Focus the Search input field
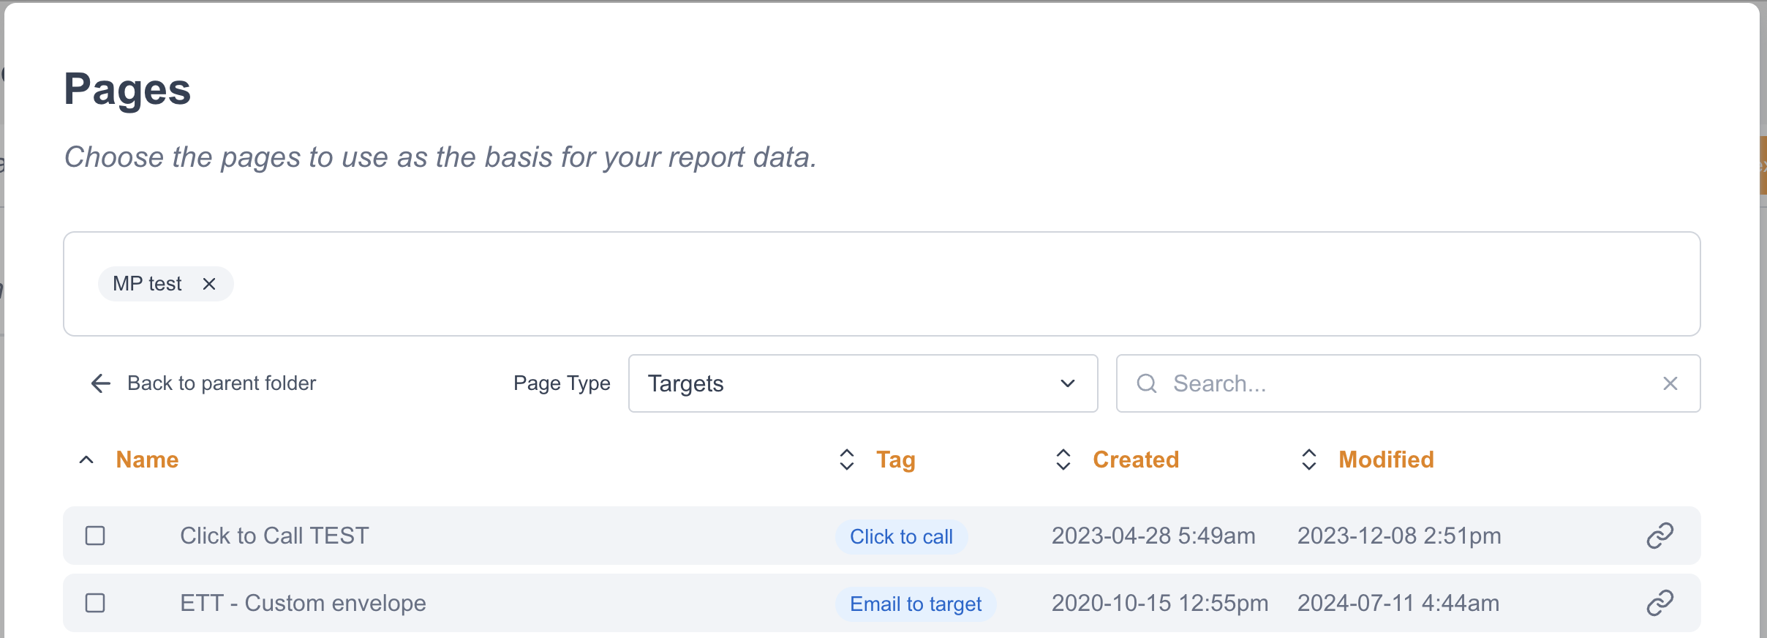Image resolution: width=1767 pixels, height=638 pixels. pyautogui.click(x=1404, y=383)
